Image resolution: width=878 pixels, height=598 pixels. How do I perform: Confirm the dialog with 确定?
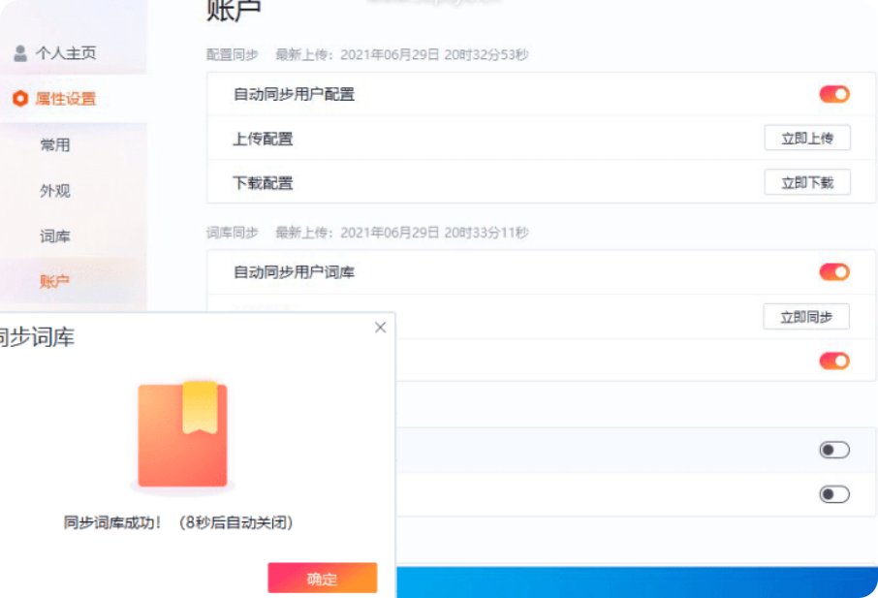(x=322, y=579)
